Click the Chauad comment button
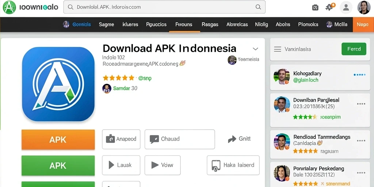The width and height of the screenshot is (374, 187). pos(180,139)
